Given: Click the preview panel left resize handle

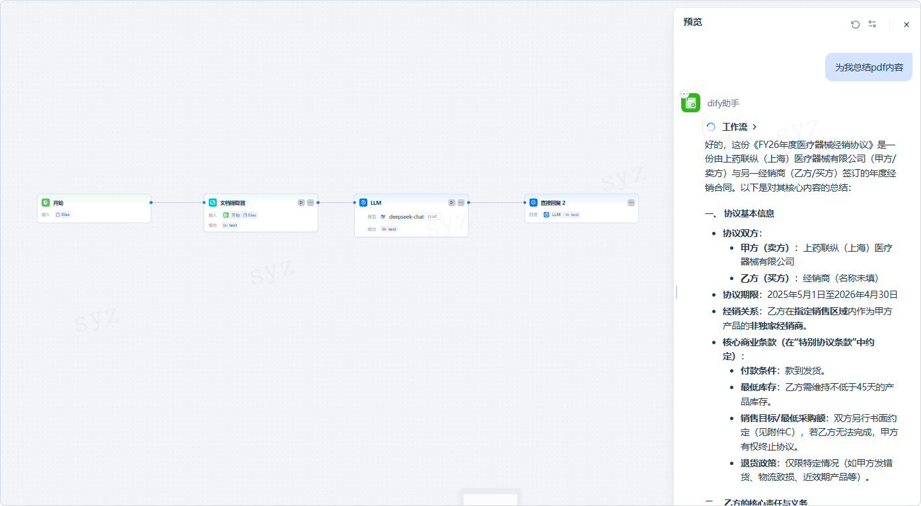Looking at the screenshot, I should (676, 292).
